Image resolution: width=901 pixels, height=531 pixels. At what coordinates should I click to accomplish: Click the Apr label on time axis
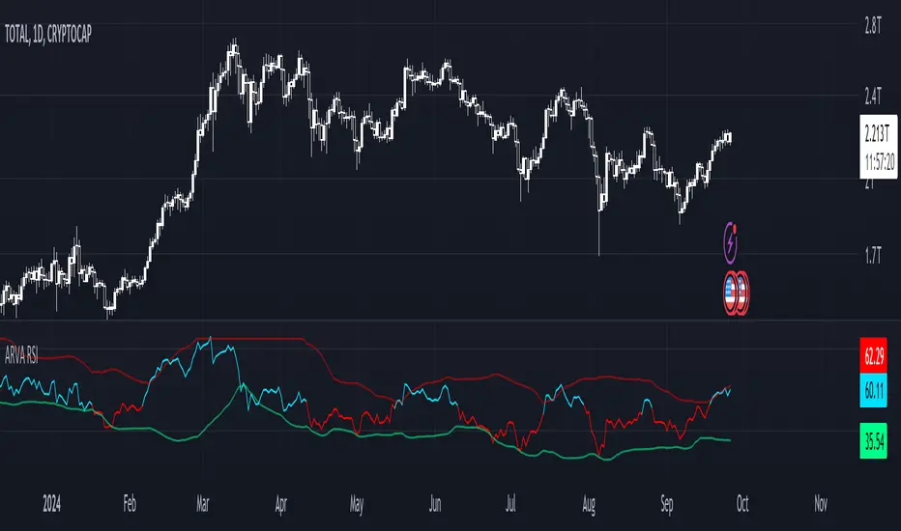[x=280, y=504]
